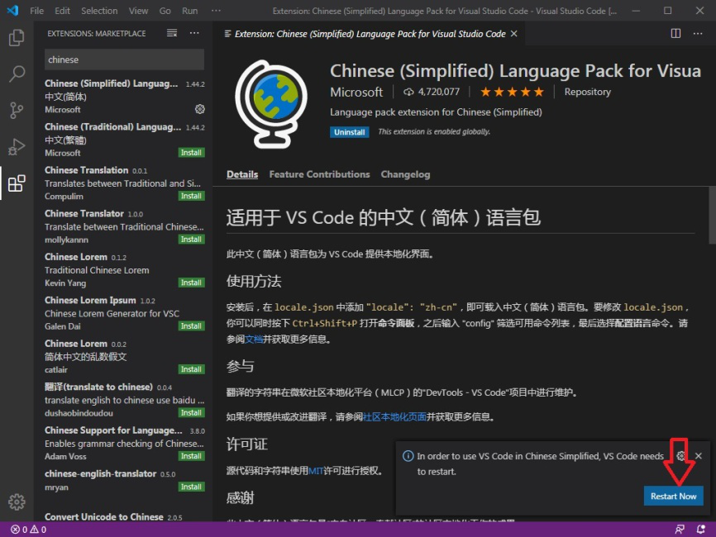Clear extensions search results icon
This screenshot has height=537, width=716.
172,33
